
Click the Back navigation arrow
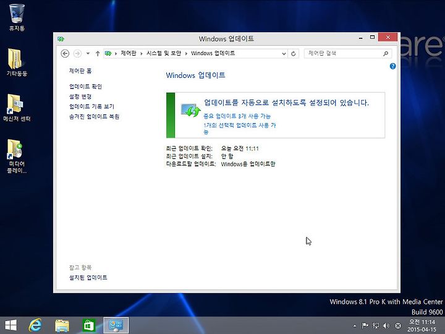click(x=65, y=53)
